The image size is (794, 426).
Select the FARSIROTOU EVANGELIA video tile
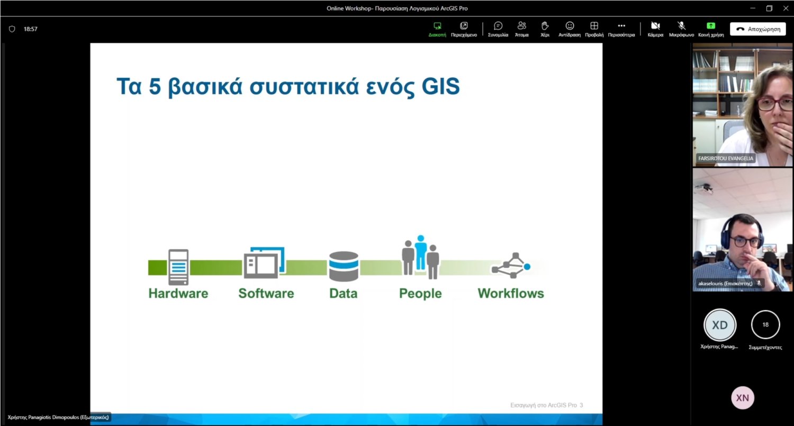[x=742, y=105]
